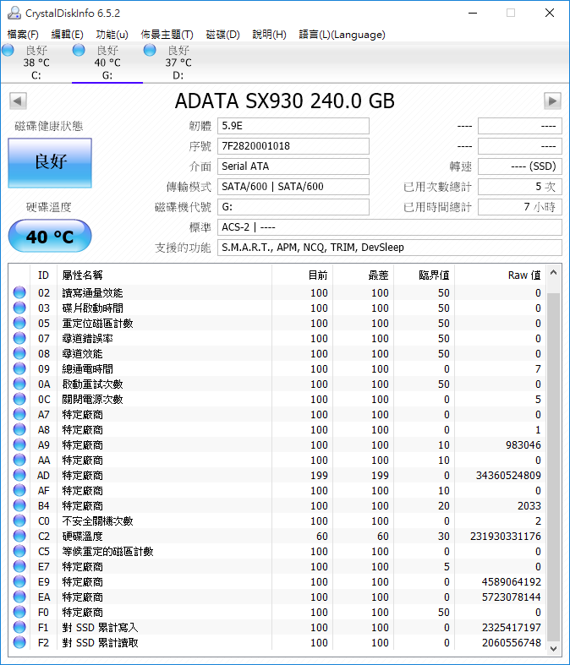
Task: Select the 重定位磁區計數 attribute row
Action: click(x=277, y=323)
